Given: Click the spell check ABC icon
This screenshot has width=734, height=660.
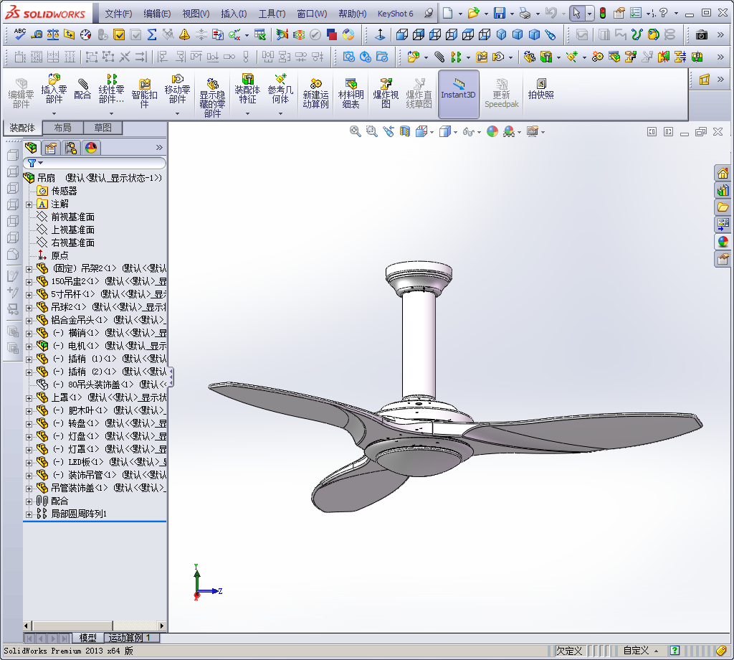Looking at the screenshot, I should point(19,34).
